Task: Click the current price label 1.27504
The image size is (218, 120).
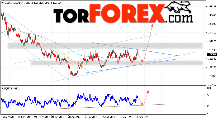Action: (x=212, y=54)
